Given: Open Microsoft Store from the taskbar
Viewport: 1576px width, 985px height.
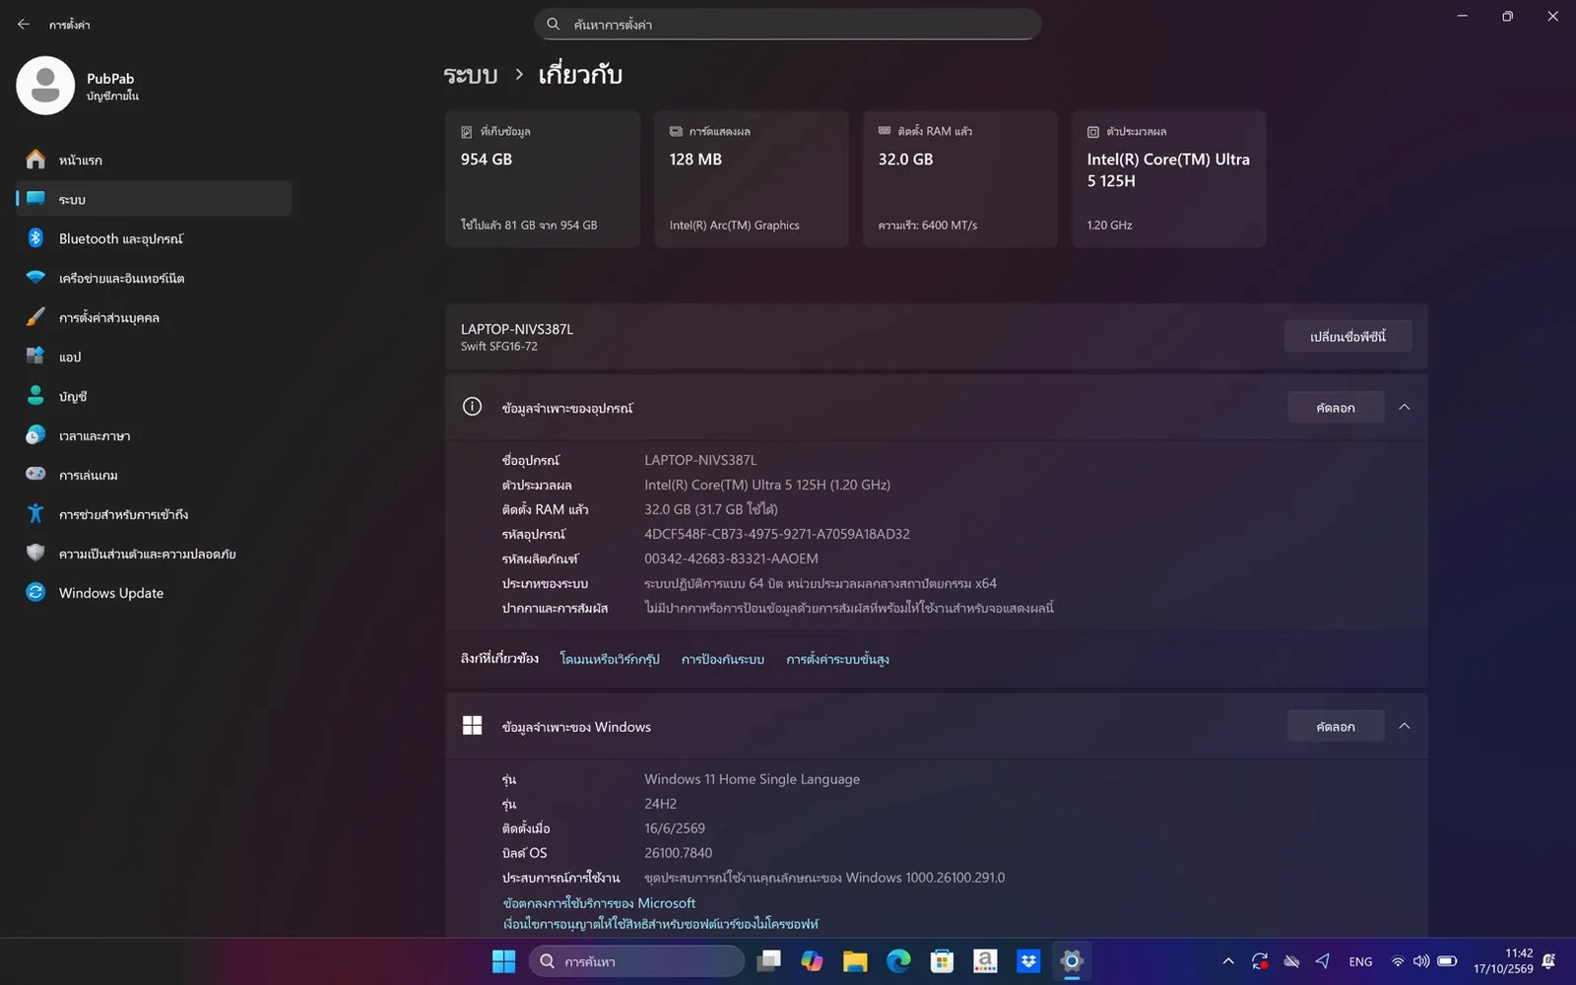Looking at the screenshot, I should (x=942, y=961).
